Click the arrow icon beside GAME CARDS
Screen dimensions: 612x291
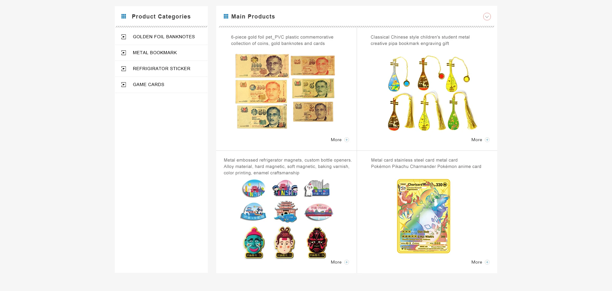click(x=124, y=85)
